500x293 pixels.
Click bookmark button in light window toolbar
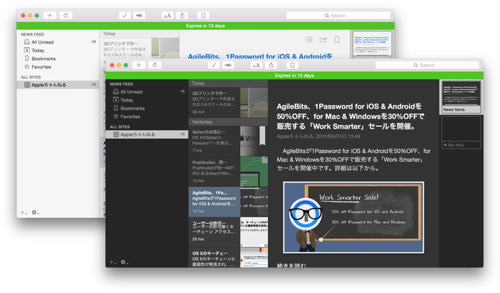click(203, 15)
